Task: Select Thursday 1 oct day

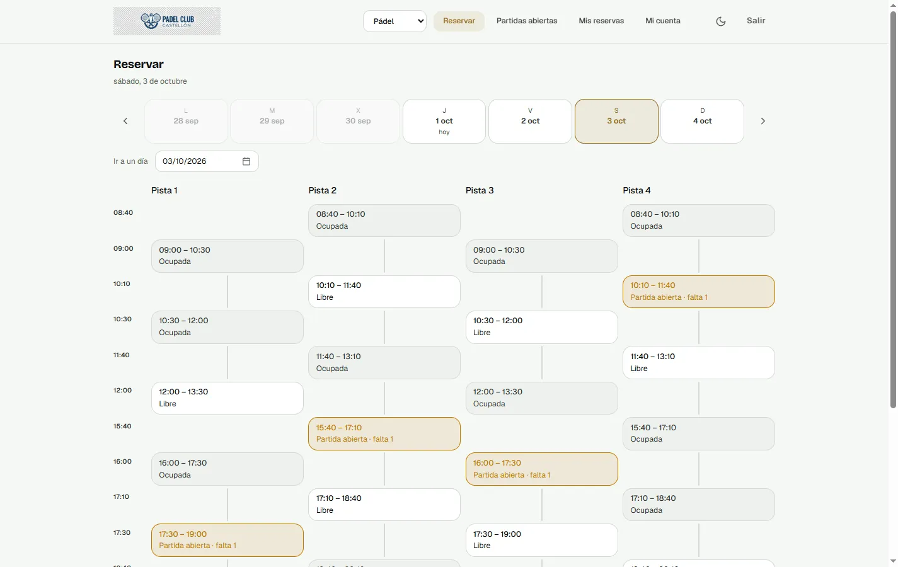Action: click(x=444, y=121)
